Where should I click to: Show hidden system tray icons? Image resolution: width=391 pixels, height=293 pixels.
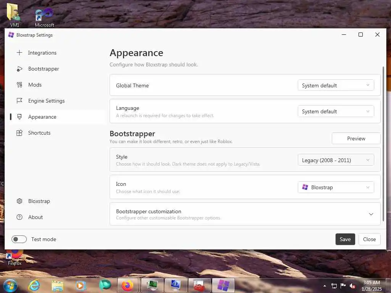[x=325, y=286]
